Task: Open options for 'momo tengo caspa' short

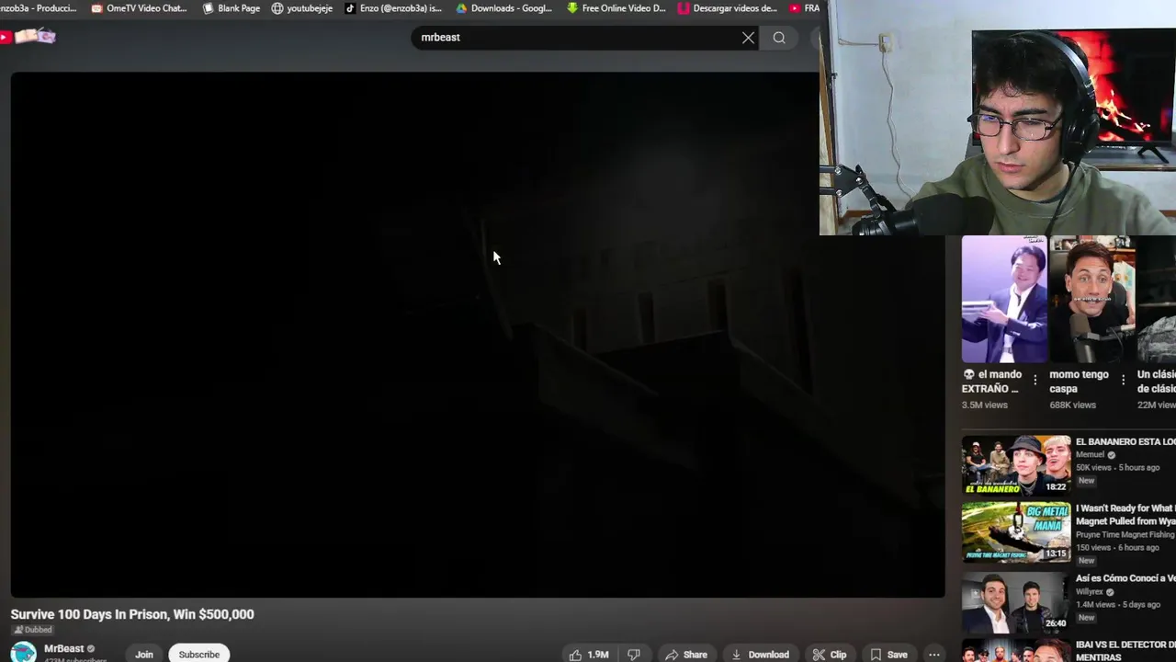Action: (1123, 380)
